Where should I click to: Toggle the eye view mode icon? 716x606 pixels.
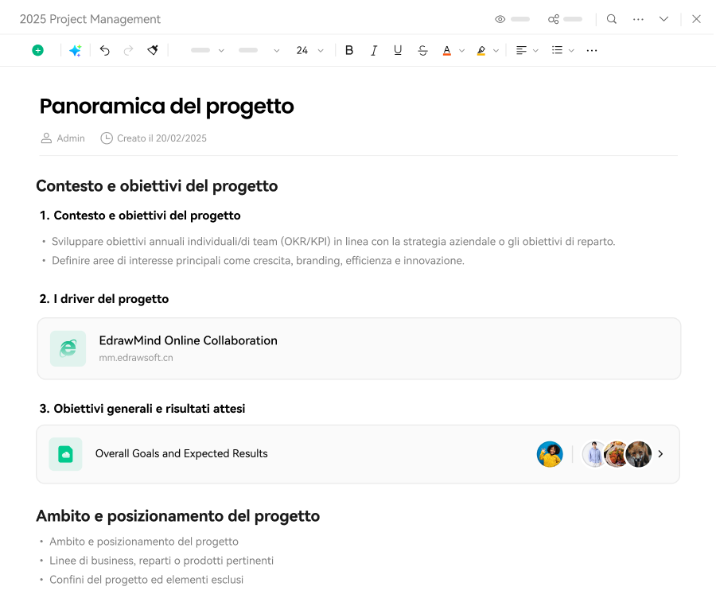500,19
